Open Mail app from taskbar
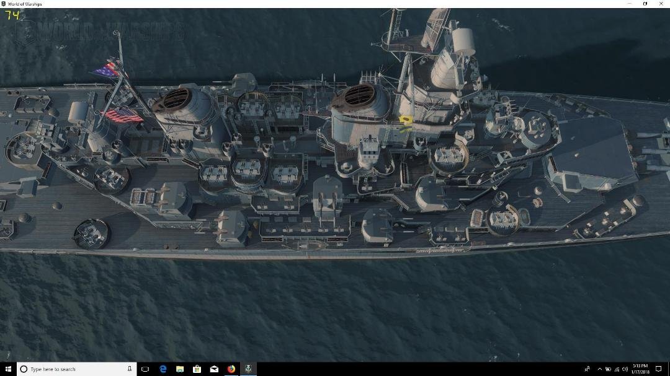Screen dimensions: 670x376 click(214, 369)
